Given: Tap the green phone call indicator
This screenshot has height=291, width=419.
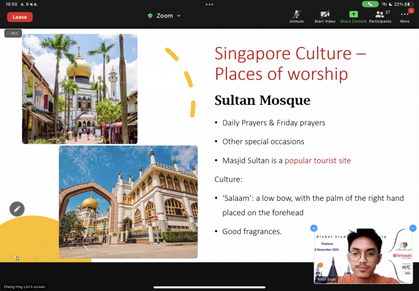Looking at the screenshot, I should pyautogui.click(x=370, y=4).
